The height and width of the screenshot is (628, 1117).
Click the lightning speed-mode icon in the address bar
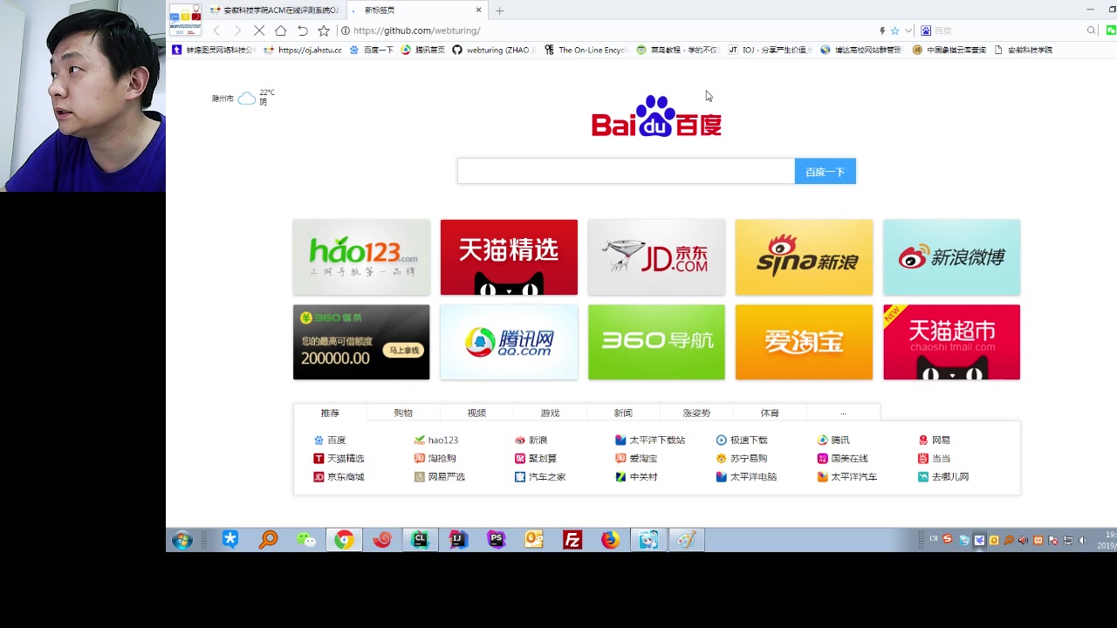point(882,31)
